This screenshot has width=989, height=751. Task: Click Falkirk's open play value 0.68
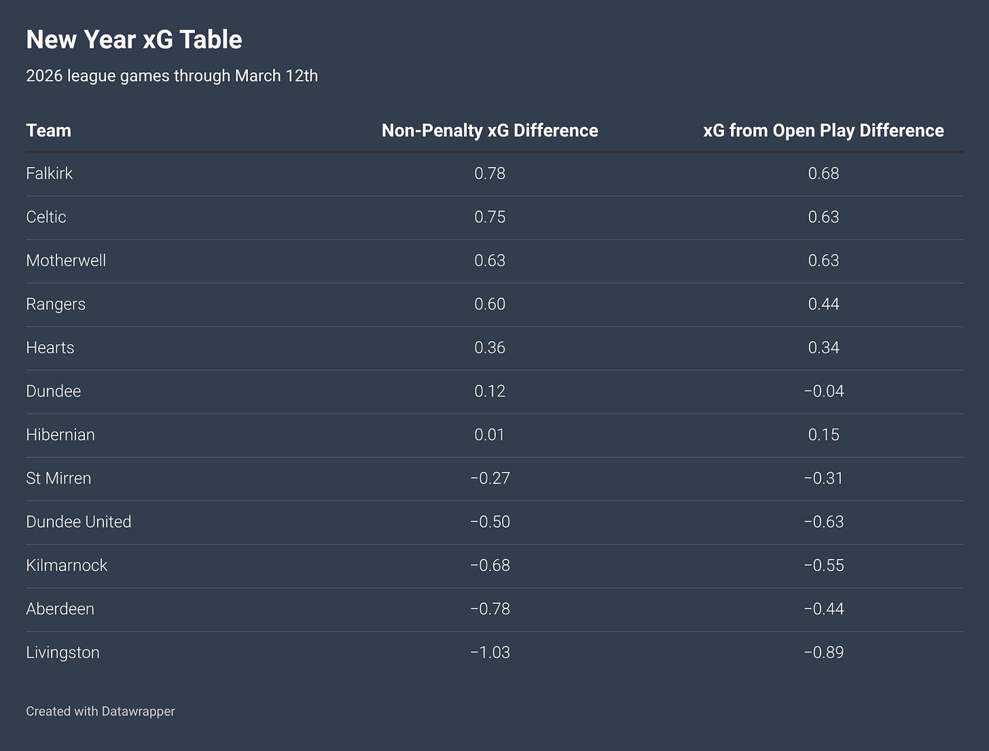point(823,173)
